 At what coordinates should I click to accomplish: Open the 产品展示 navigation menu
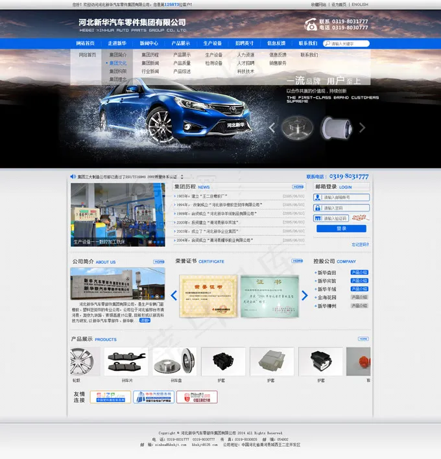coord(181,43)
